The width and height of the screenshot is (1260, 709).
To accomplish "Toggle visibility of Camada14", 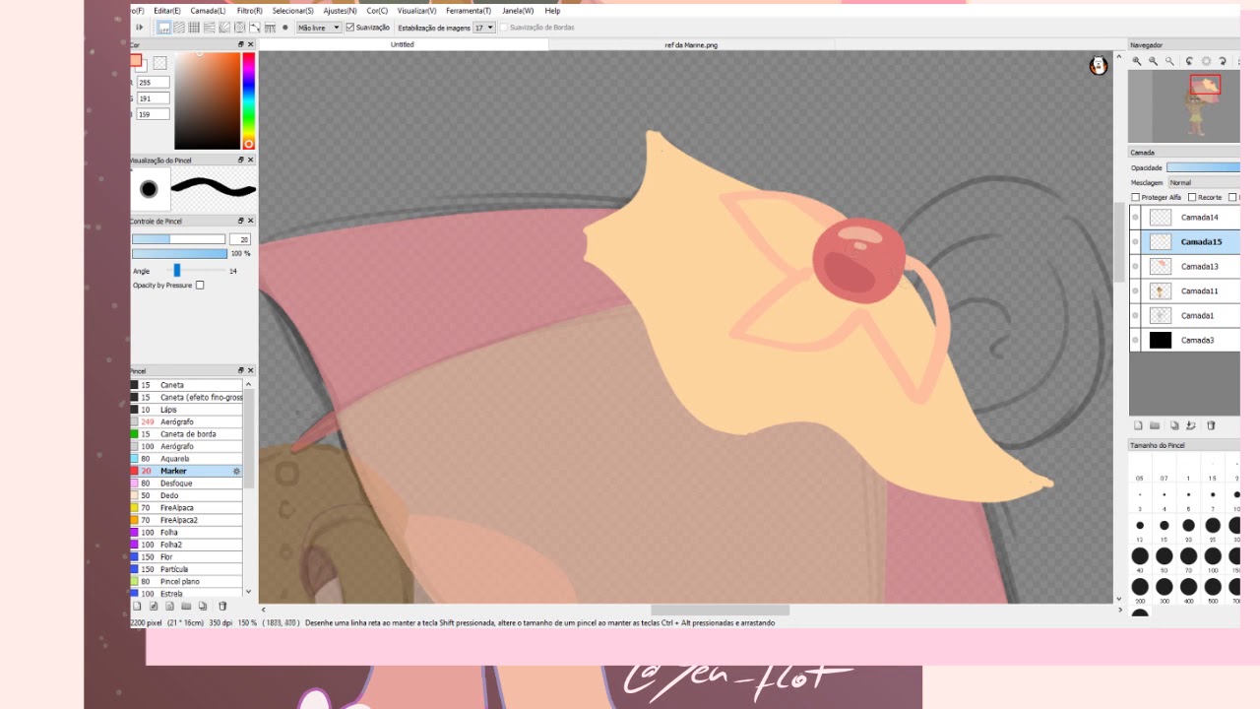I will [x=1135, y=217].
